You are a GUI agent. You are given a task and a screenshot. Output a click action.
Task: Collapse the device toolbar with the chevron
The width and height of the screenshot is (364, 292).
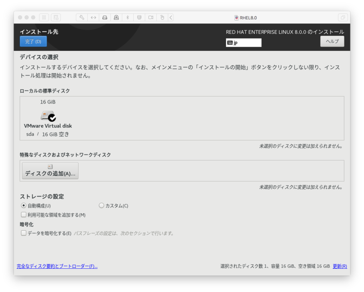click(x=171, y=17)
